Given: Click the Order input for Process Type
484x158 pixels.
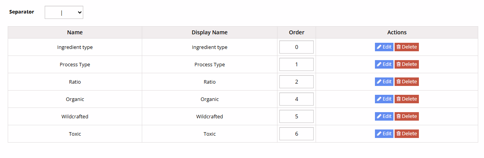Looking at the screenshot, I should click(296, 64).
